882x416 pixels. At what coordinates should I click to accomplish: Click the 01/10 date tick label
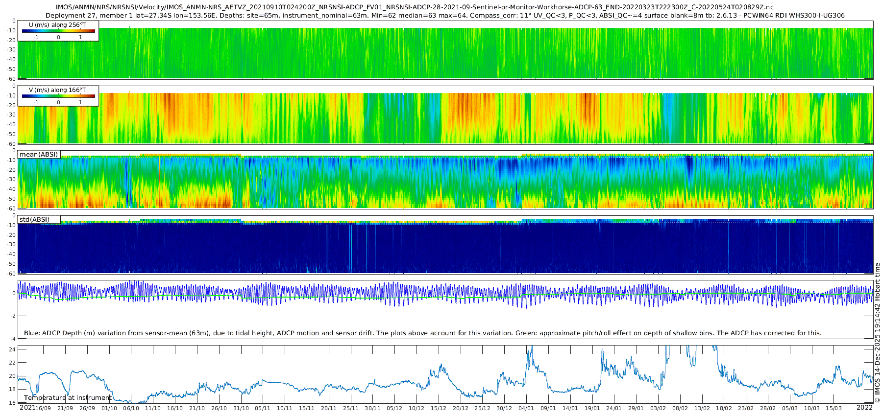109,408
